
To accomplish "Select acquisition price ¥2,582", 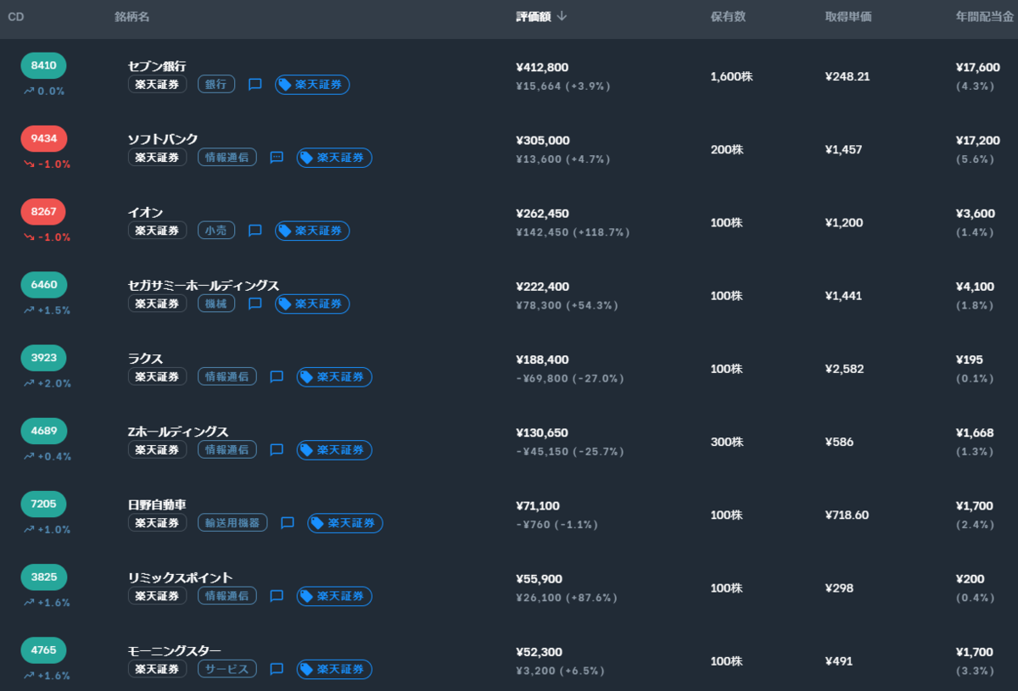I will point(843,369).
